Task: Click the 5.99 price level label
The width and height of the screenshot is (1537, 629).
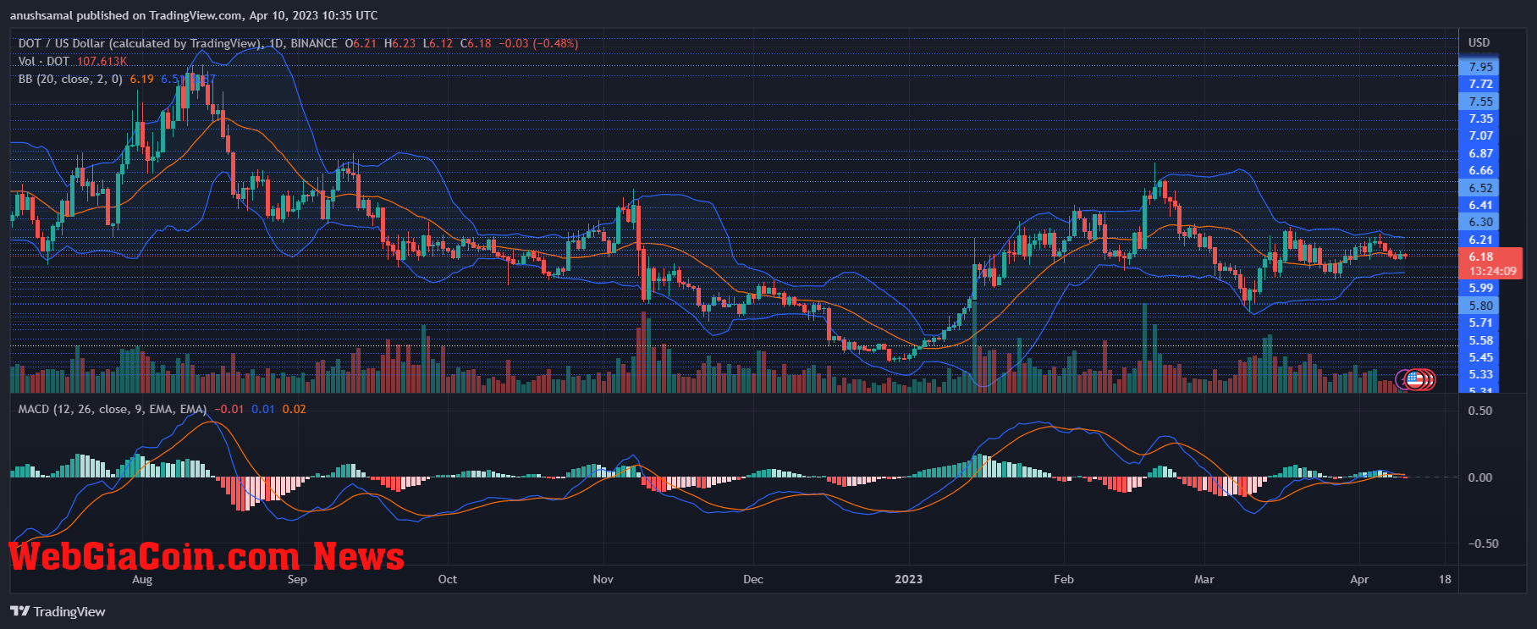Action: (1480, 288)
